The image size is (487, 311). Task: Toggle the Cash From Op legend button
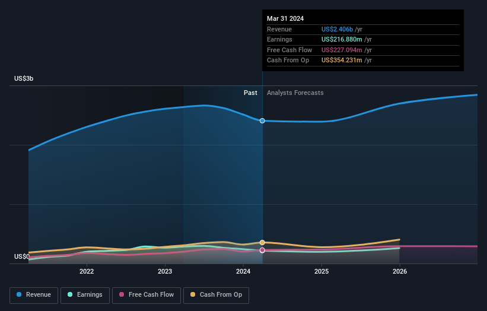click(216, 295)
